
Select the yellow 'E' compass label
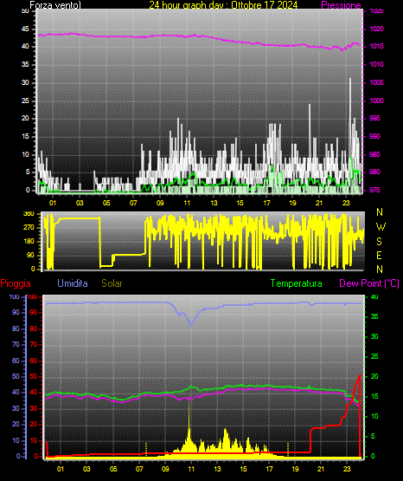[379, 256]
